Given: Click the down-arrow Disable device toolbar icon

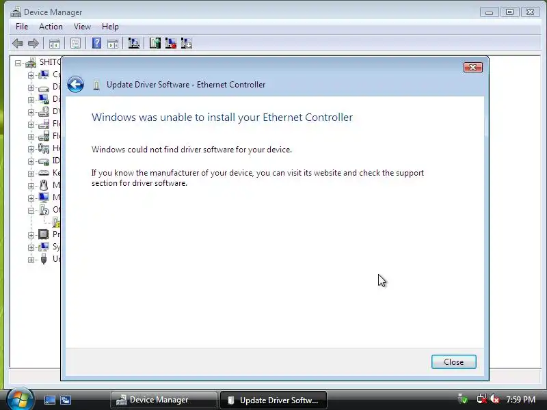Looking at the screenshot, I should [187, 43].
